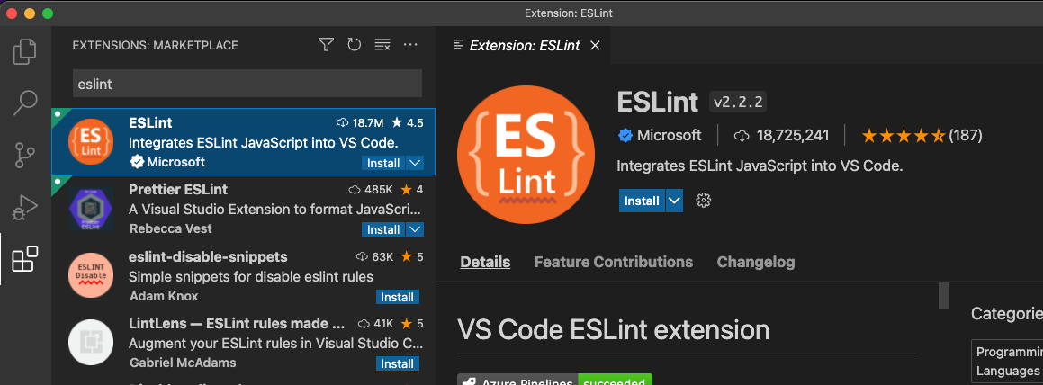This screenshot has height=385, width=1043.
Task: Click Rebecca Vest publisher name
Action: (x=171, y=228)
